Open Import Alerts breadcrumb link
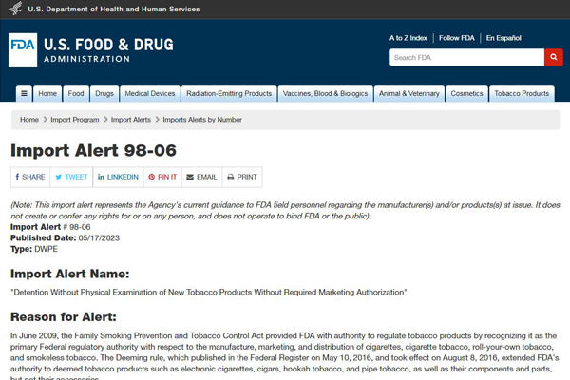The width and height of the screenshot is (570, 380). tap(131, 120)
